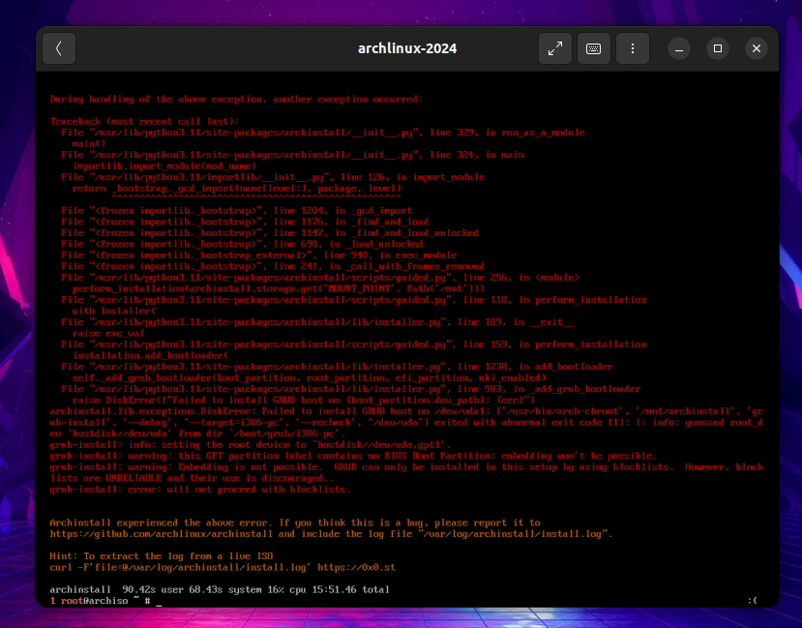Toggle fullscreen mode for the virtual machine
The height and width of the screenshot is (628, 802).
[x=555, y=47]
